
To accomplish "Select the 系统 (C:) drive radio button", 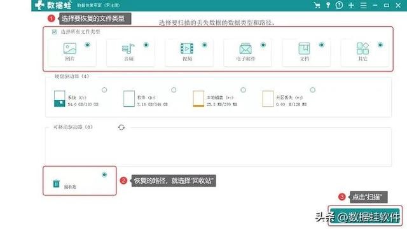I will (x=104, y=90).
